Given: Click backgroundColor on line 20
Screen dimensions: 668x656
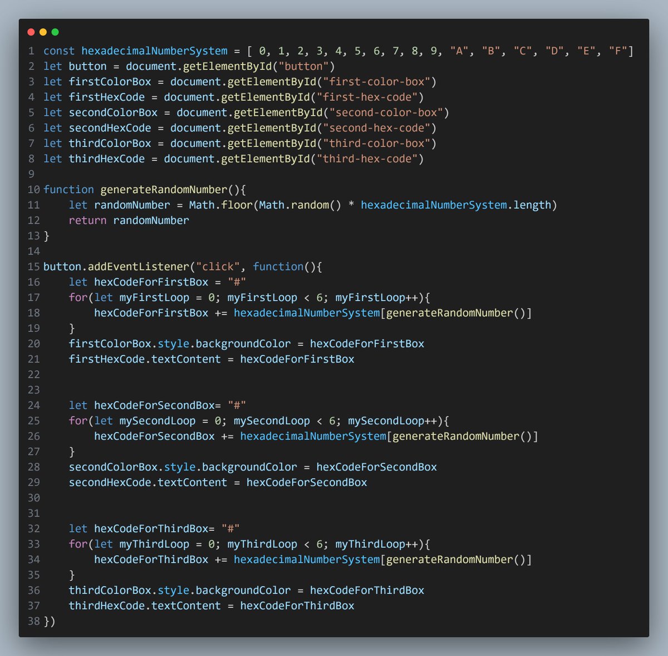Looking at the screenshot, I should 243,344.
